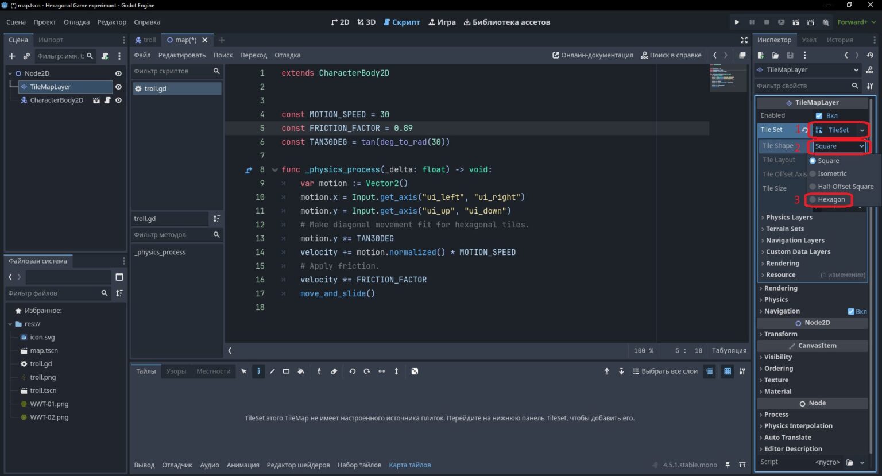Pick the rectangle tile drawing tool

[x=286, y=371]
